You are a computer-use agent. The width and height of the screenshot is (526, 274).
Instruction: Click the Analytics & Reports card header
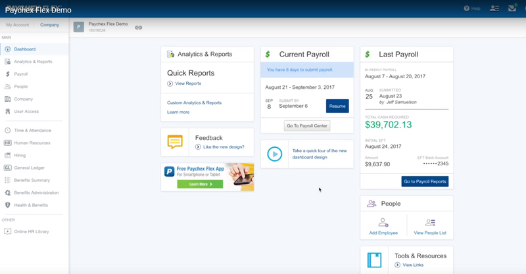(x=207, y=55)
